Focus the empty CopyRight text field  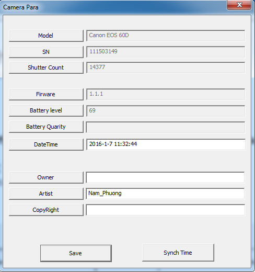point(166,210)
